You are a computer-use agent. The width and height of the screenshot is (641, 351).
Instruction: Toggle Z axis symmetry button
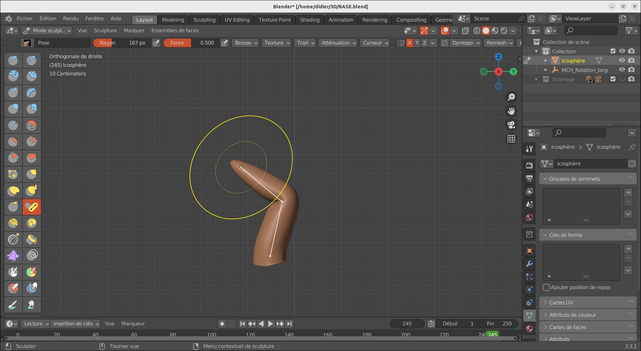[x=425, y=43]
